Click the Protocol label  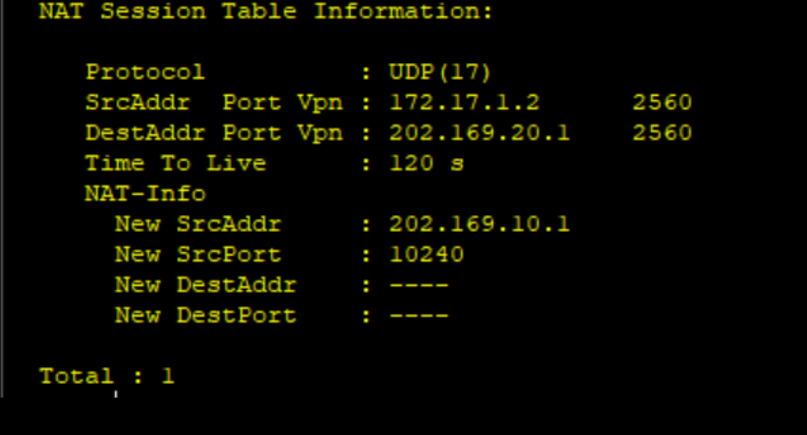click(x=144, y=73)
